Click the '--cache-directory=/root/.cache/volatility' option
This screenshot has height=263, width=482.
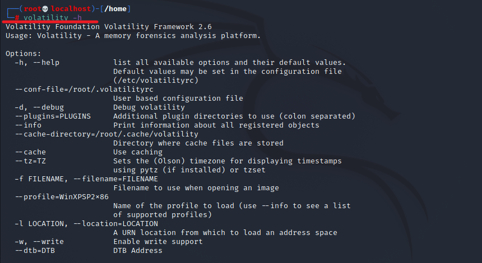pos(106,134)
